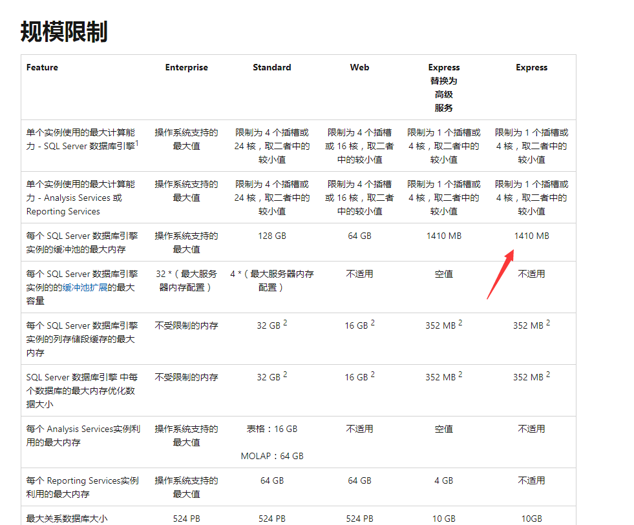Click the 1410 MB value under the red arrow's tip
634x525 pixels.
point(531,236)
